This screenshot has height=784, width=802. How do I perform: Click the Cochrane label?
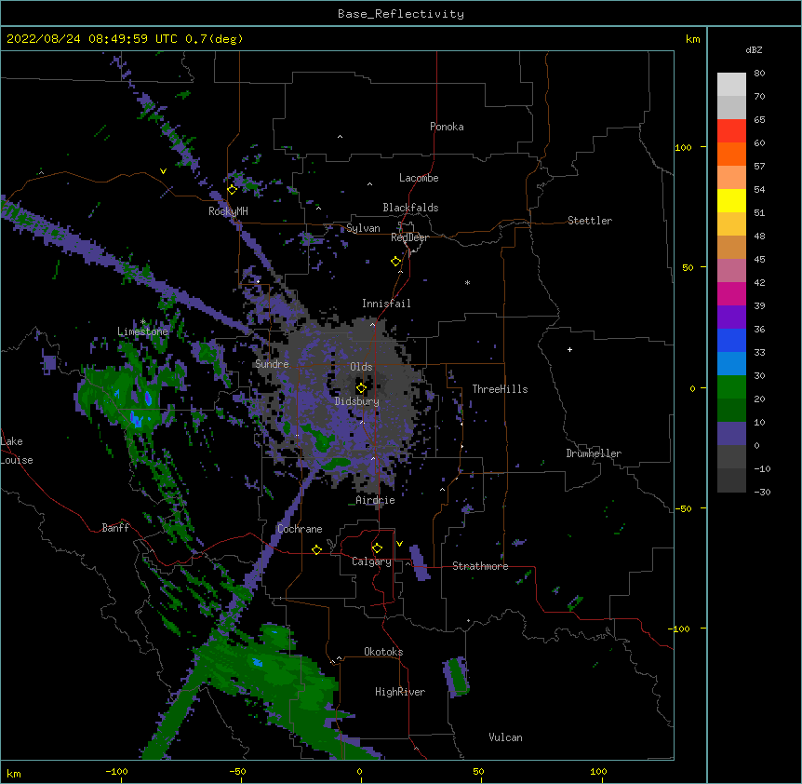[x=300, y=529]
